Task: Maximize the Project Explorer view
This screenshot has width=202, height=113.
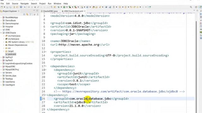Action: click(37, 11)
